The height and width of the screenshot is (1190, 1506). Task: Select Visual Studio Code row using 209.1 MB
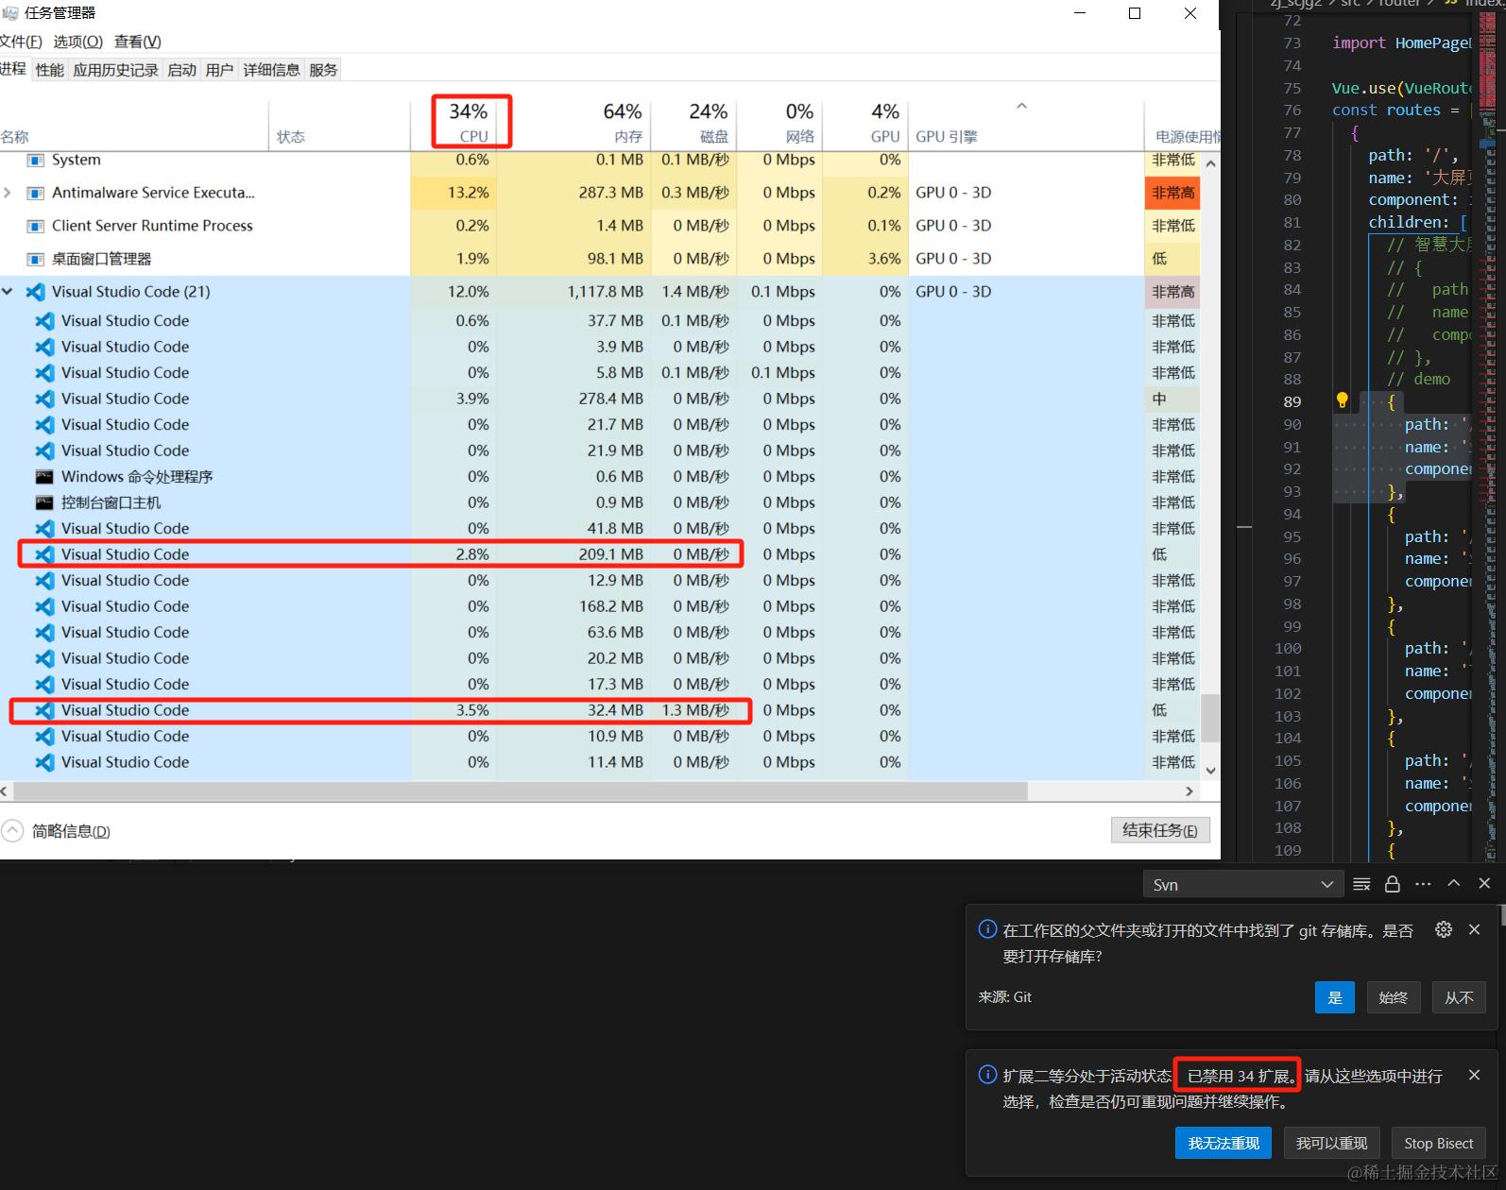point(600,554)
